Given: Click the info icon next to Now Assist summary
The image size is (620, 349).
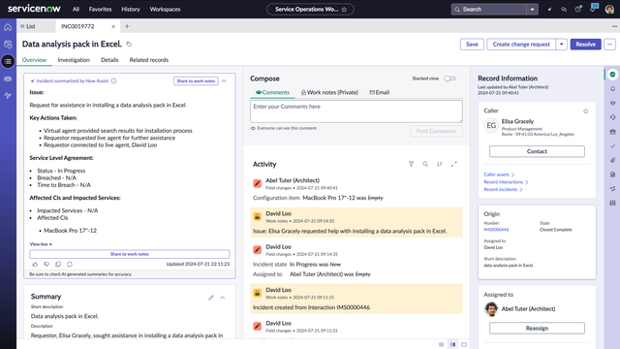Looking at the screenshot, I should (114, 80).
